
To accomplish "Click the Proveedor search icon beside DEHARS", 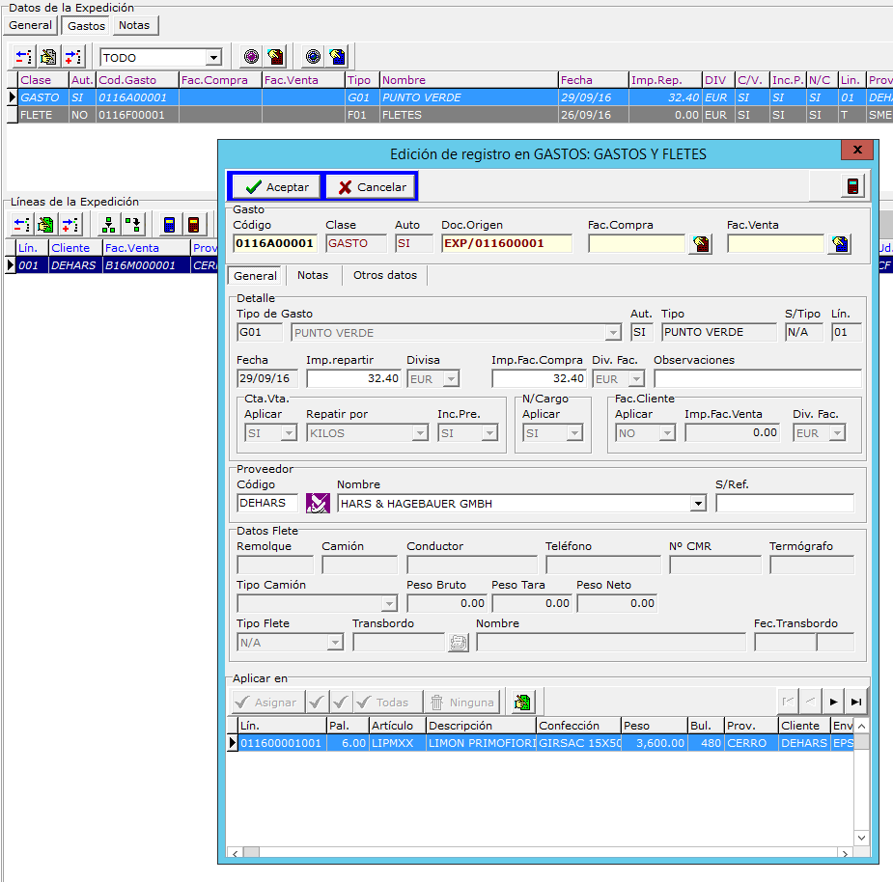I will [318, 503].
